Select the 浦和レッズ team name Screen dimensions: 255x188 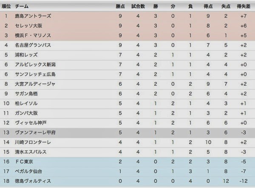coord(26,55)
